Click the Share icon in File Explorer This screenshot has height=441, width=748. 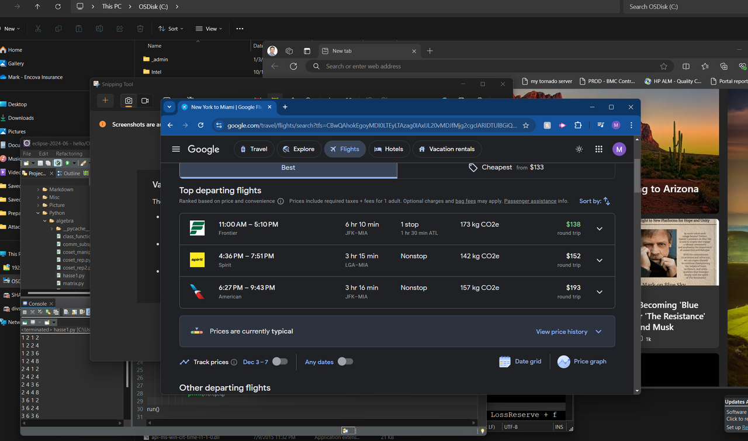pyautogui.click(x=120, y=29)
